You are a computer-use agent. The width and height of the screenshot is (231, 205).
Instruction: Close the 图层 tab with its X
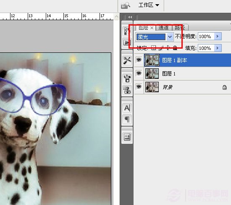[x=152, y=28]
